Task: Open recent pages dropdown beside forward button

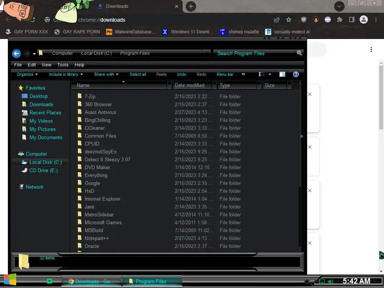Action: [x=34, y=54]
